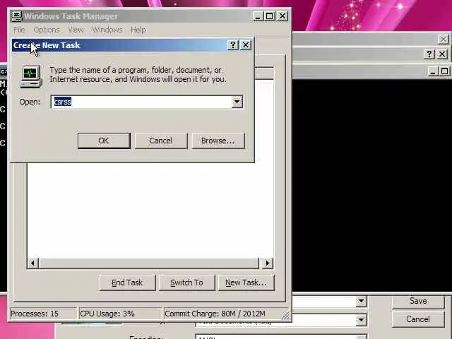Open the Options menu in Task Manager
Screen dimensions: 452x339
click(x=47, y=30)
